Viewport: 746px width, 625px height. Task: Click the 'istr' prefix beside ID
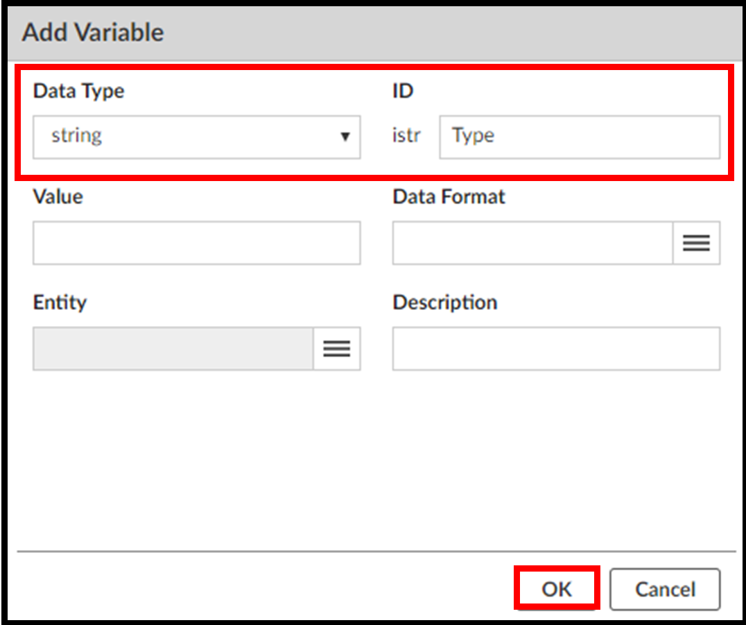tap(406, 136)
